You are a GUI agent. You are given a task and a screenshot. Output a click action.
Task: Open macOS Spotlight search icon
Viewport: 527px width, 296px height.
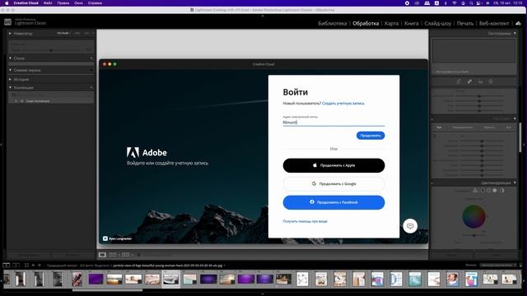click(x=471, y=3)
